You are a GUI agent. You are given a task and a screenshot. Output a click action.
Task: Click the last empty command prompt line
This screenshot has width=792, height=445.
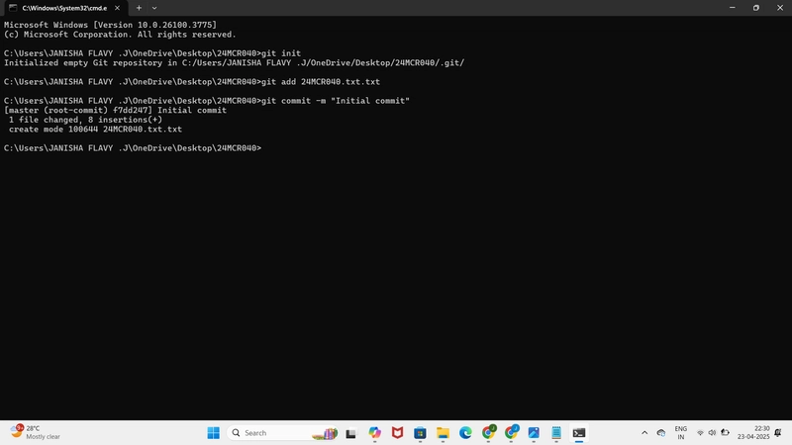(x=133, y=148)
